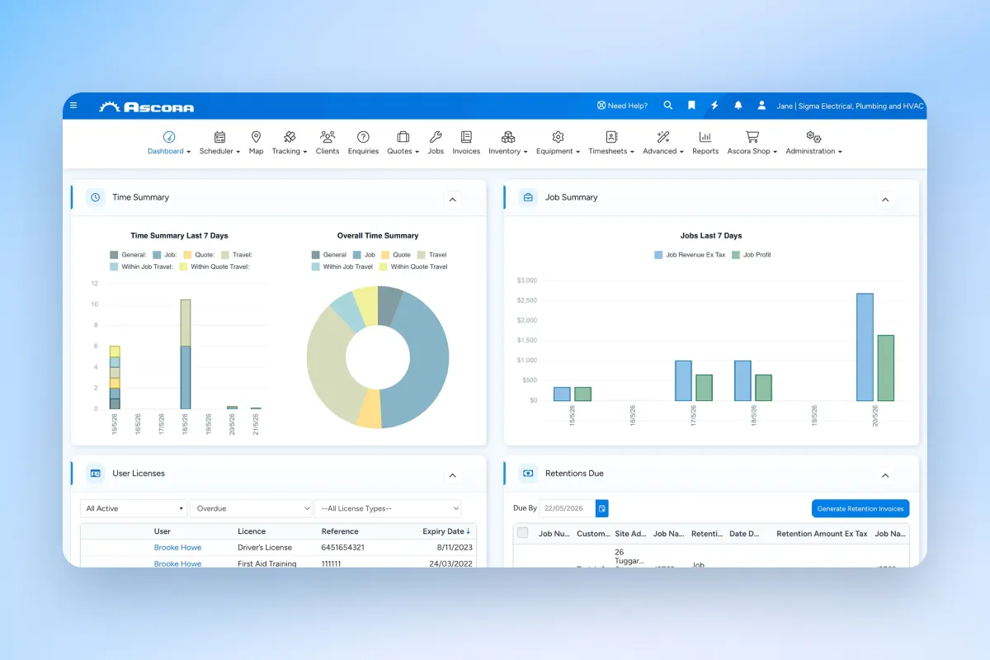Image resolution: width=990 pixels, height=660 pixels.
Task: Open the All Active dropdown
Action: (x=134, y=508)
